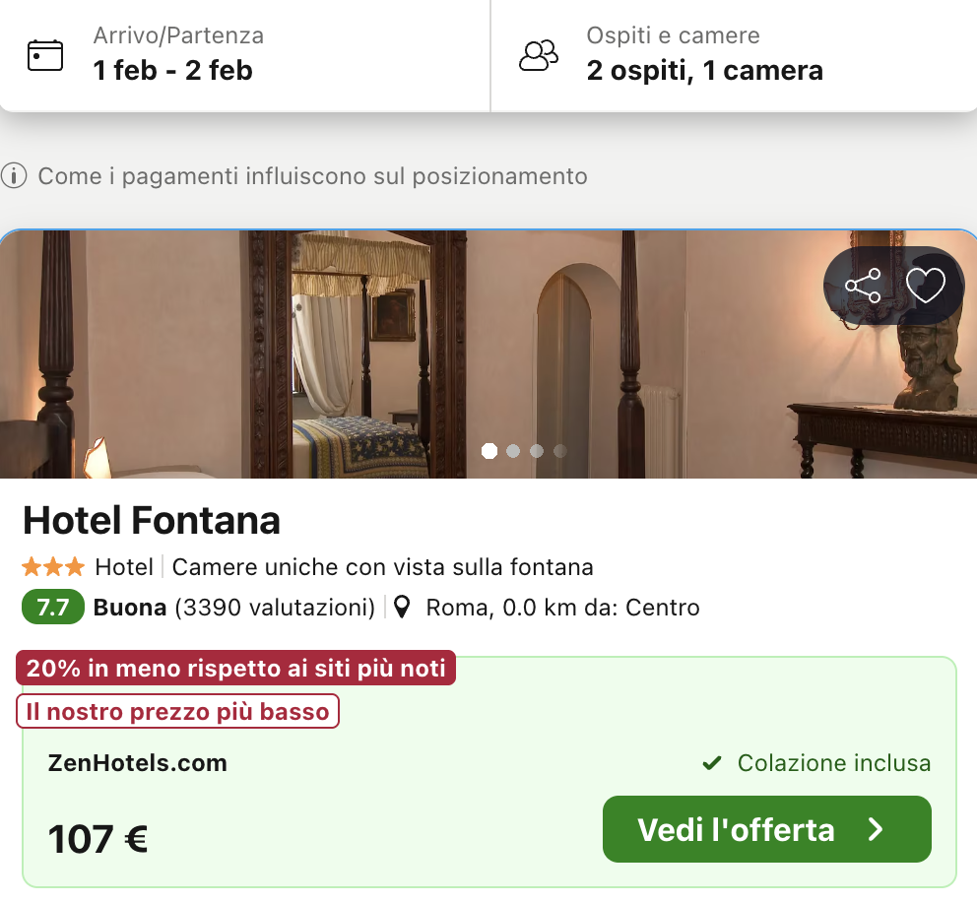
Task: Click the calendar icon for dates
Action: pos(45,55)
